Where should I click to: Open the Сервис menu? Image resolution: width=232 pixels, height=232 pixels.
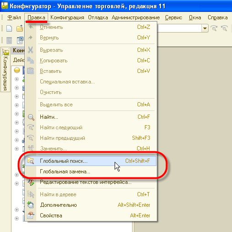pos(173,17)
